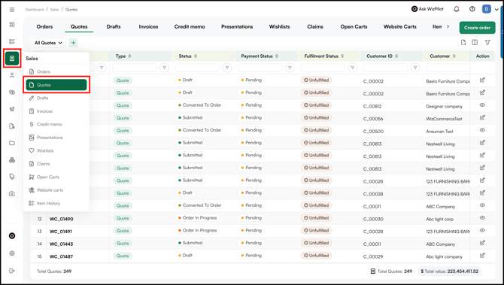The height and width of the screenshot is (285, 504).
Task: Click dashboard grid icon in sidebar
Action: (x=12, y=24)
